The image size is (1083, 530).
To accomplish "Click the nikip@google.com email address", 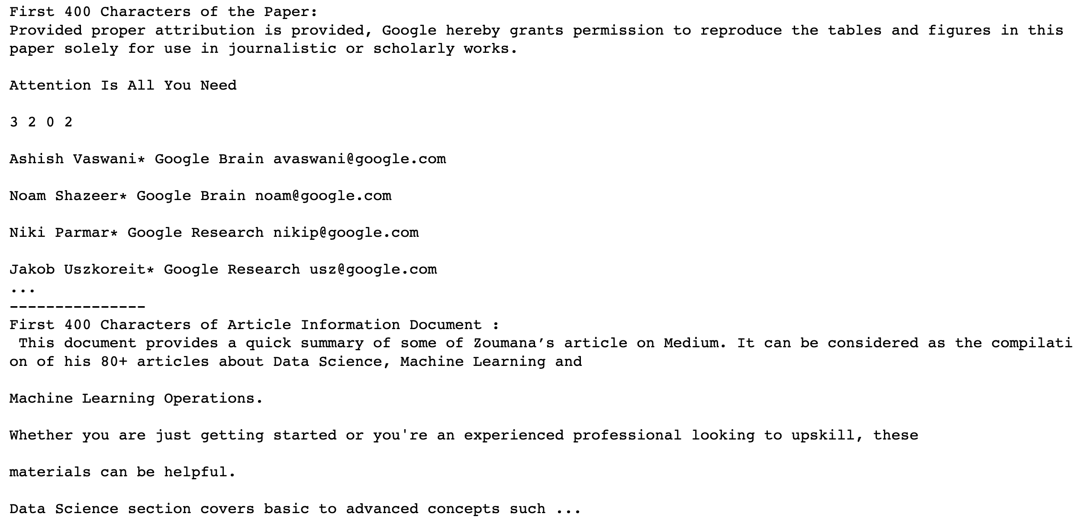I will 345,233.
